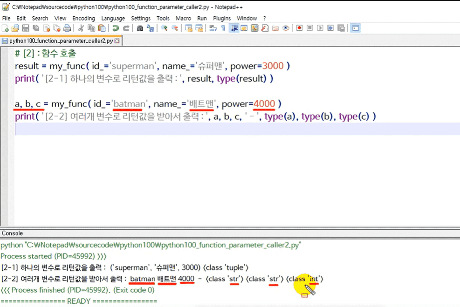Click the '[2-1]' console output line
The width and height of the screenshot is (460, 307).
(125, 267)
